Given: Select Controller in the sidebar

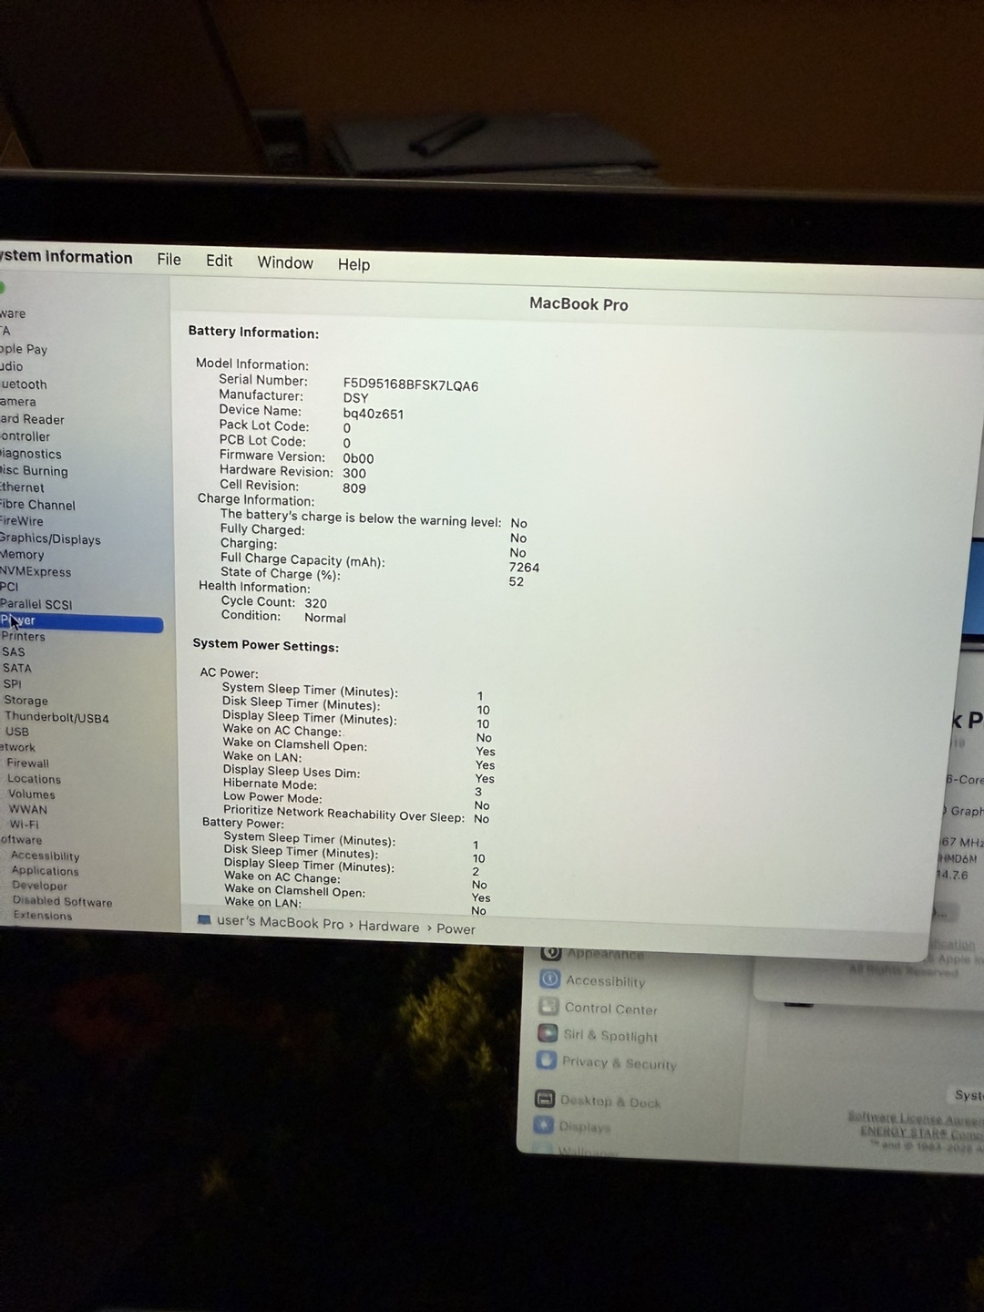Looking at the screenshot, I should coord(26,436).
